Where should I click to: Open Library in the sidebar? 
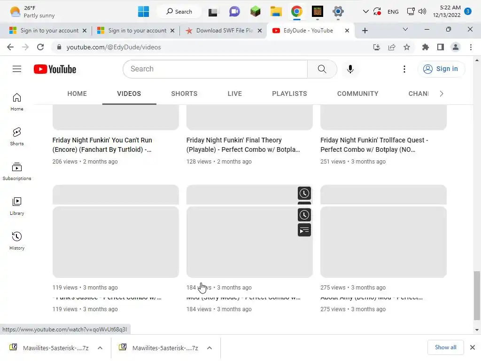click(17, 206)
